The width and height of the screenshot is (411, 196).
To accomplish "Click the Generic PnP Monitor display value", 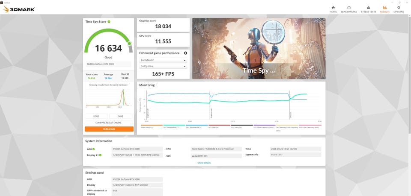I will click(137, 185).
